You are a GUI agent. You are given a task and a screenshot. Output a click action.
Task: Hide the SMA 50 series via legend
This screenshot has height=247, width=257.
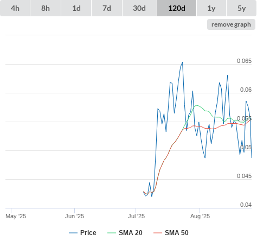pos(171,233)
